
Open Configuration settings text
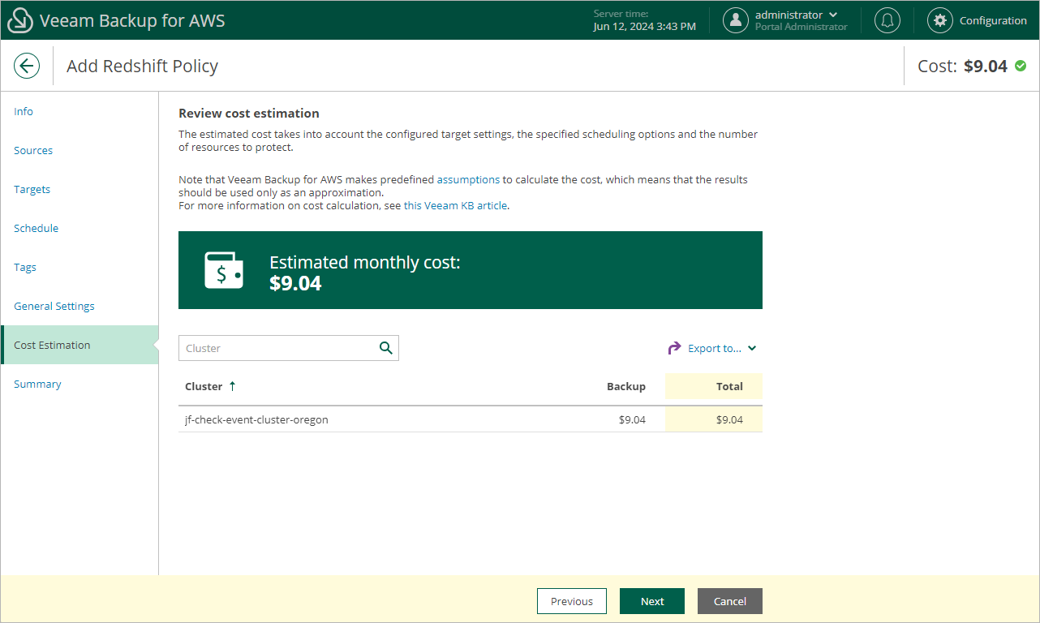(x=993, y=20)
